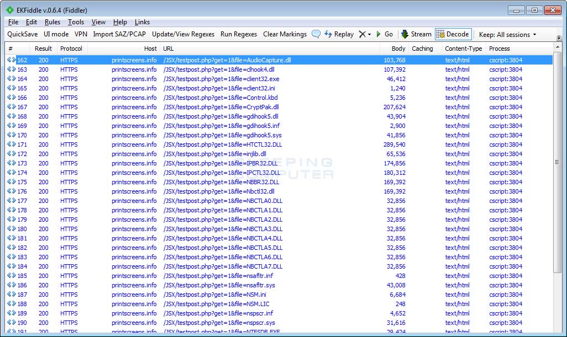Click the Remove X icon in toolbar
Image resolution: width=567 pixels, height=337 pixels.
tap(362, 34)
